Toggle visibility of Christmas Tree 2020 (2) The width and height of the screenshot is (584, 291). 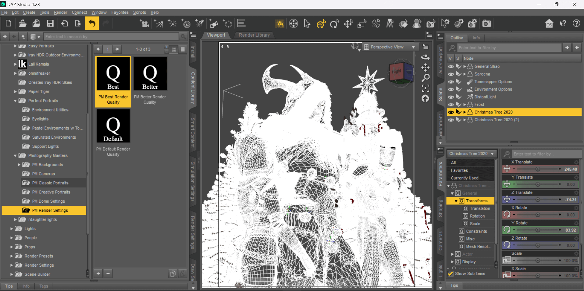tap(451, 120)
